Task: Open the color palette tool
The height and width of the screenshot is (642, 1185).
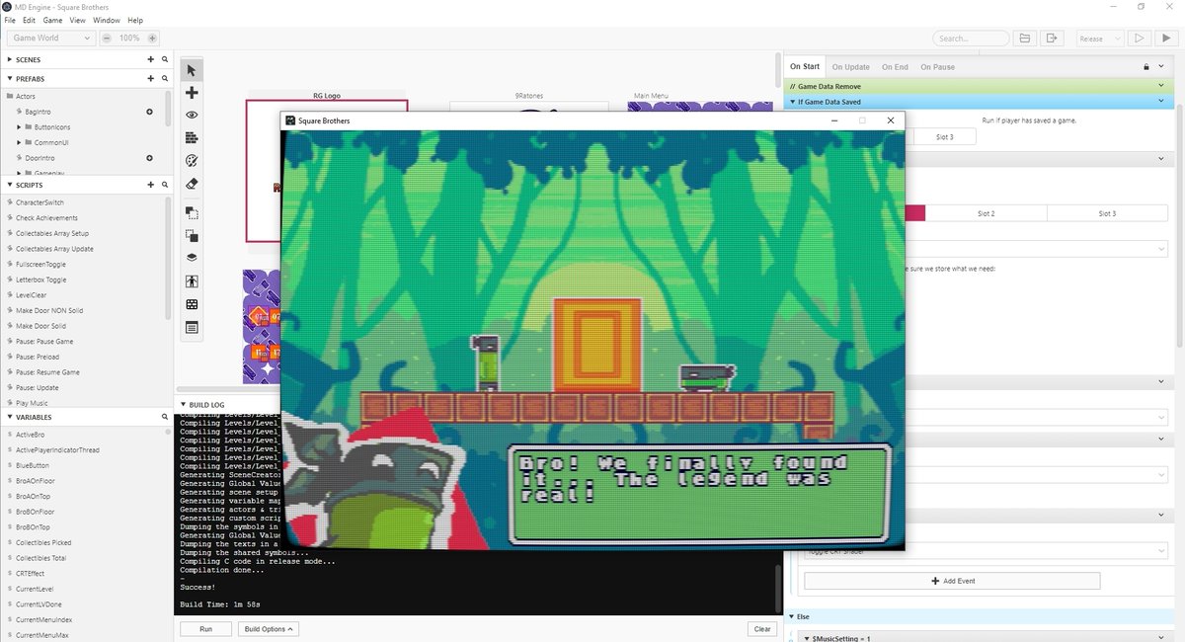Action: (191, 160)
